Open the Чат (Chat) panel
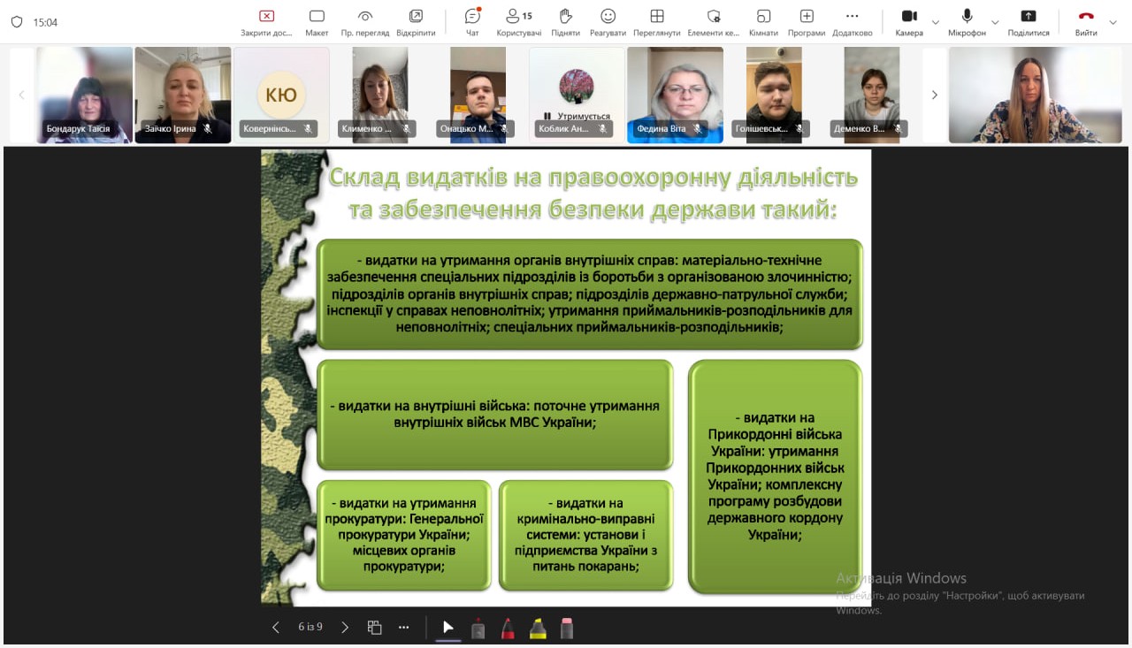This screenshot has height=648, width=1132. click(x=472, y=22)
